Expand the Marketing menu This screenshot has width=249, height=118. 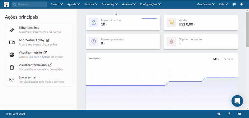tap(110, 4)
